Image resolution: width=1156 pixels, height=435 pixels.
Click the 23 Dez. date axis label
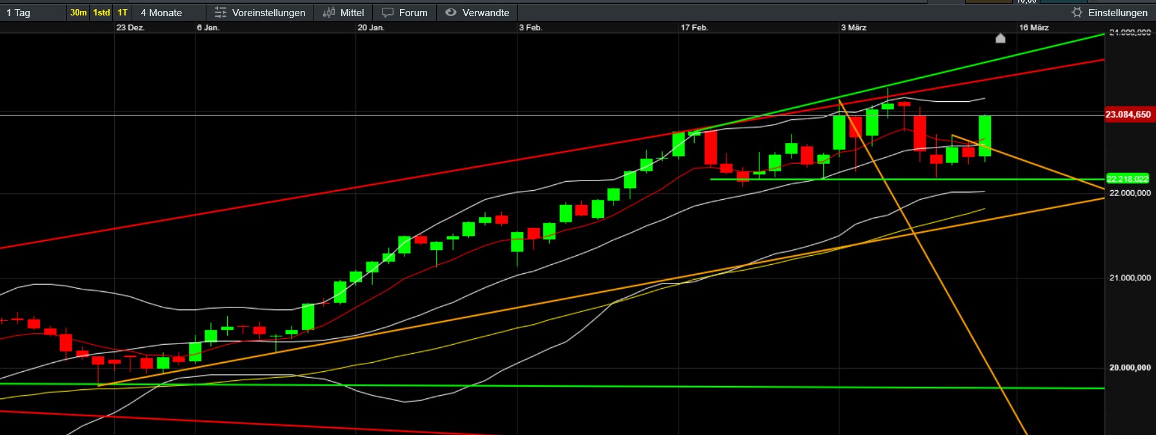coord(130,28)
